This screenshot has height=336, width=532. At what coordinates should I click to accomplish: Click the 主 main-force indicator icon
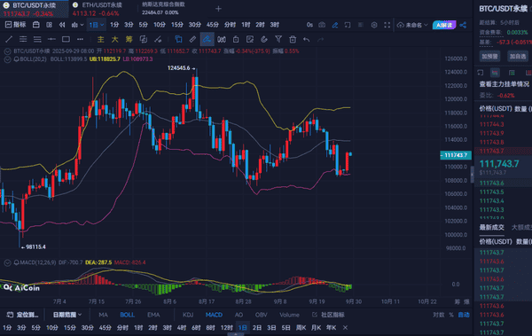101,39
